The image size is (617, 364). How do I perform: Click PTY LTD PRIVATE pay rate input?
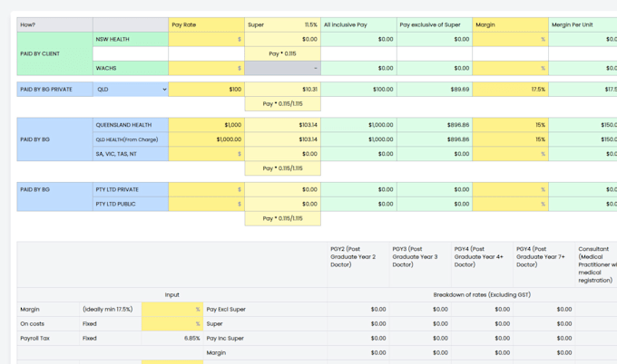pyautogui.click(x=207, y=189)
